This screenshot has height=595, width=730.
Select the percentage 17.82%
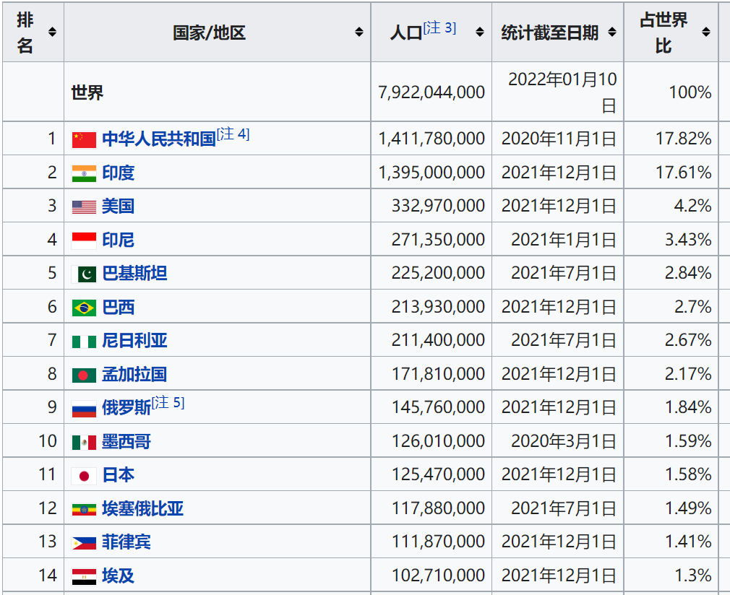(x=684, y=139)
